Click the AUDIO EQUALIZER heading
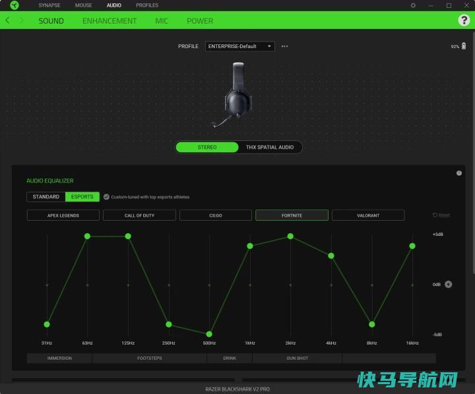475x394 pixels. [x=50, y=181]
